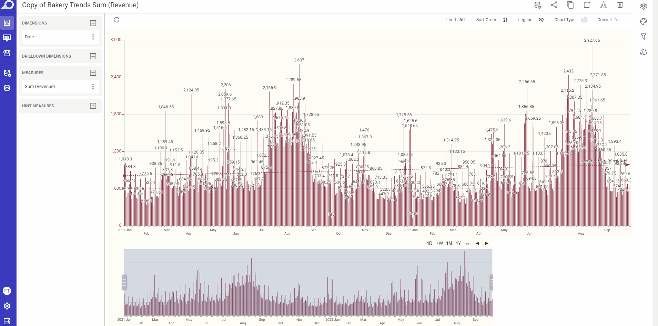Add a new measure
Viewport: 658px width, 326px height.
(93, 73)
